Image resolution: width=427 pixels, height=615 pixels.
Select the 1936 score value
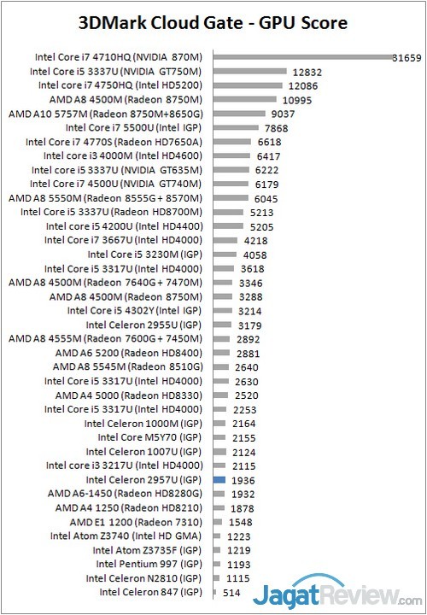click(x=243, y=480)
